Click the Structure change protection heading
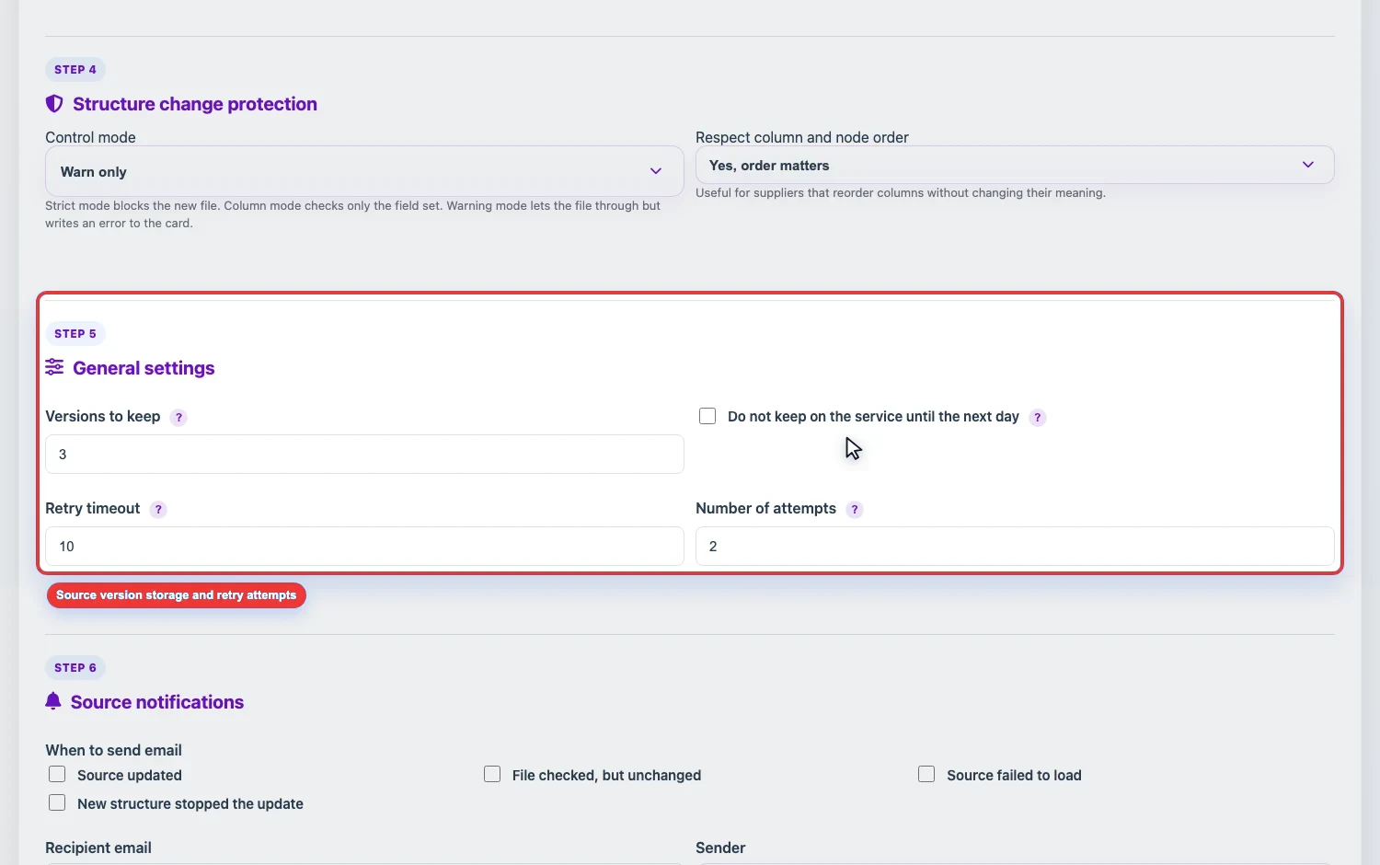1380x865 pixels. pos(195,104)
